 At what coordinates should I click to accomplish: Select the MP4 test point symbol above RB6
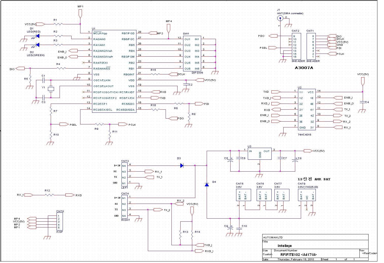169,29
